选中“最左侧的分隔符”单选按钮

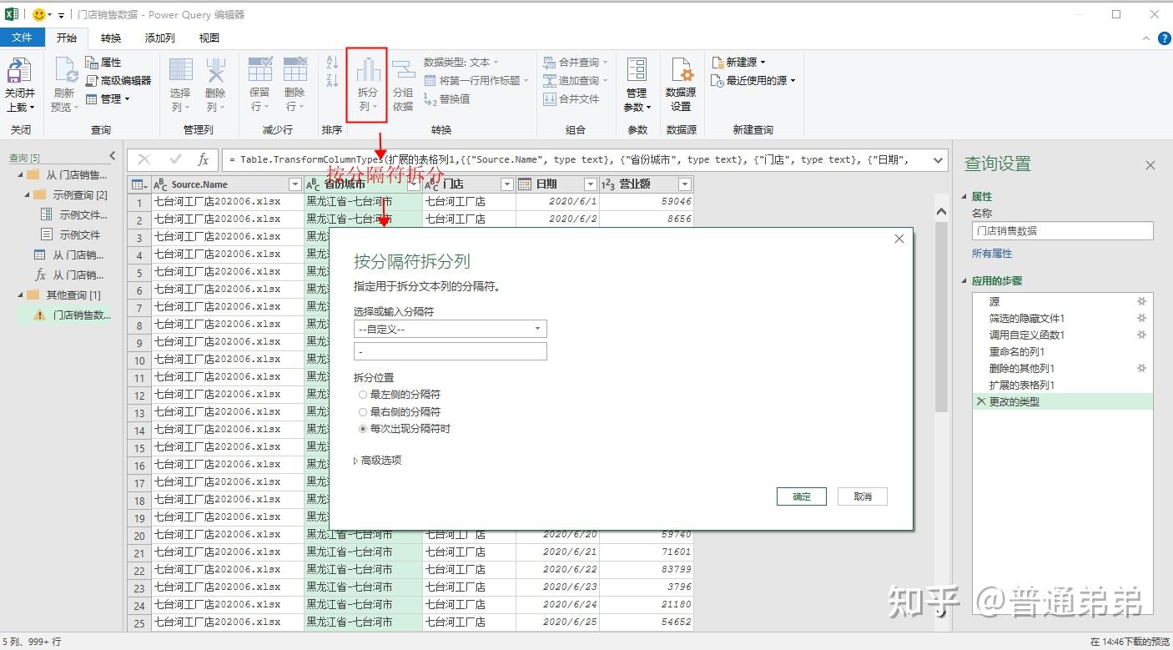[362, 394]
